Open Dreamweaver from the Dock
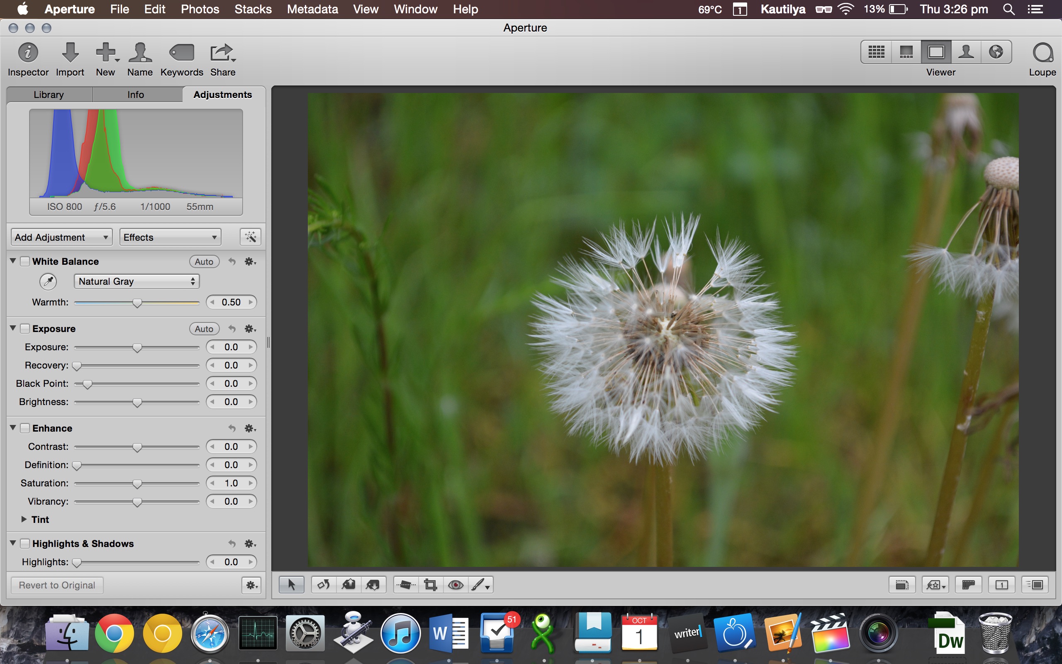The height and width of the screenshot is (664, 1062). pos(948,633)
